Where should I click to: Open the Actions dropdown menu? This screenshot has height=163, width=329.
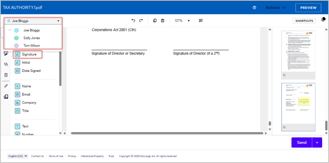pos(275,8)
